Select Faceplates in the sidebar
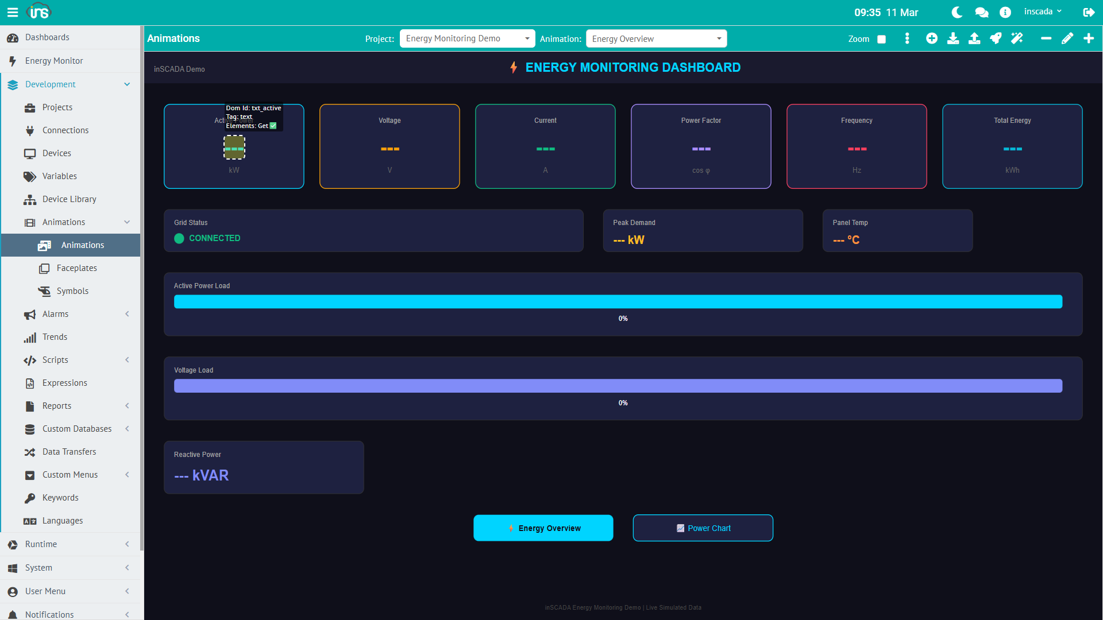The width and height of the screenshot is (1103, 620). tap(75, 268)
